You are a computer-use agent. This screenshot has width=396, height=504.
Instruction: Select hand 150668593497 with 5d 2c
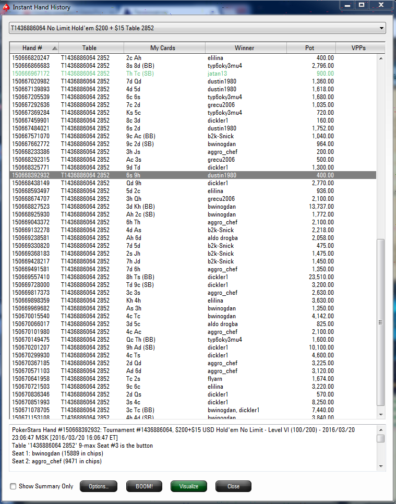193,191
